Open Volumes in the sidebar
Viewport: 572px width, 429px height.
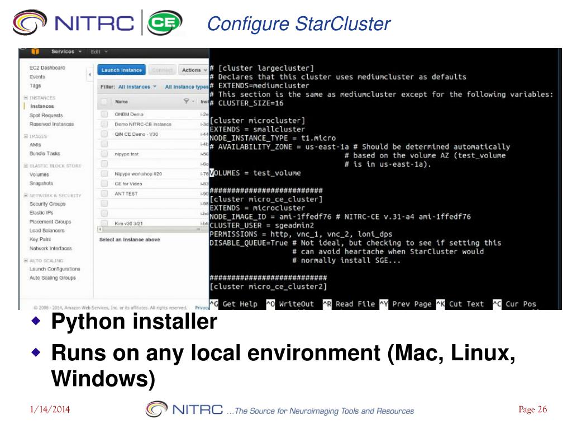pyautogui.click(x=39, y=174)
